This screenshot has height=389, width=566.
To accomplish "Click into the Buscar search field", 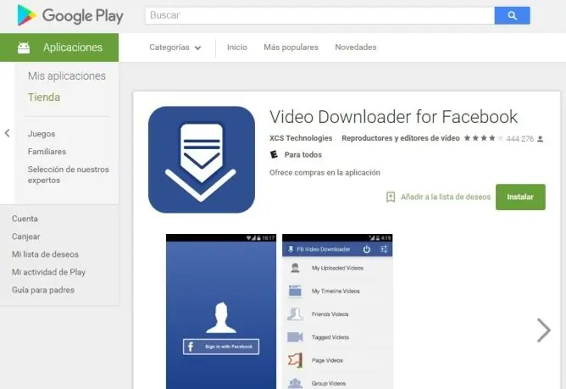I will (x=319, y=15).
